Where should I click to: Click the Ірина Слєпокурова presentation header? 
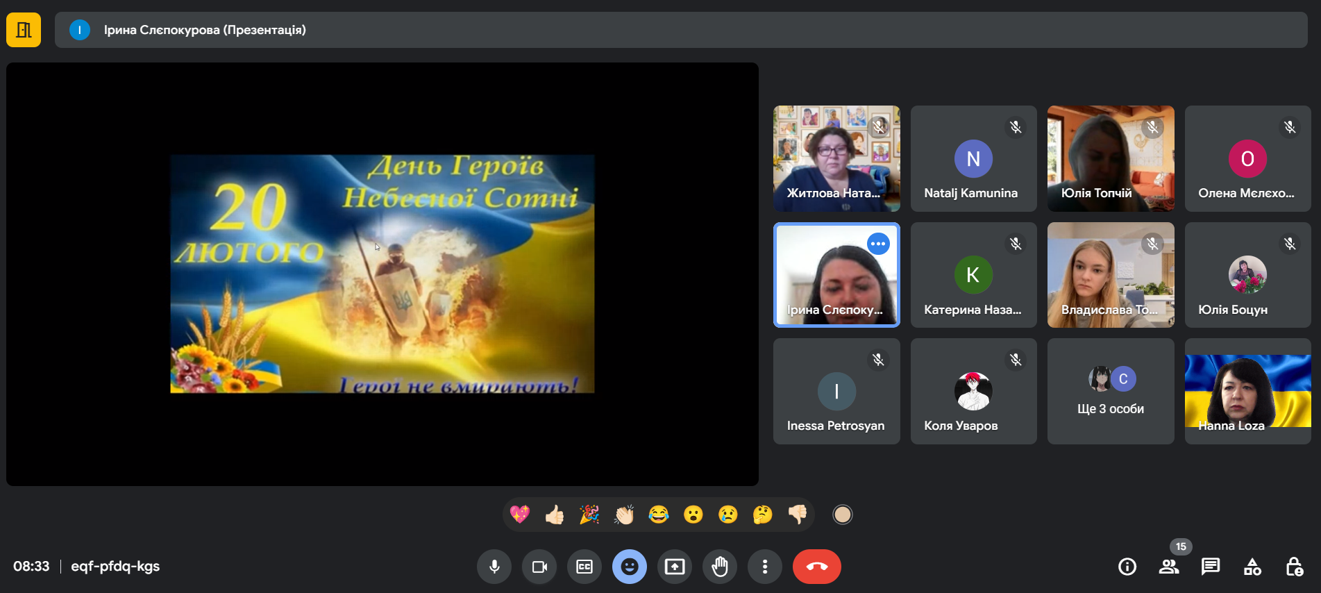pos(205,30)
